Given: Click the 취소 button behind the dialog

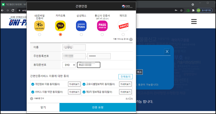Looking at the screenshot, I should pyautogui.click(x=139, y=72).
